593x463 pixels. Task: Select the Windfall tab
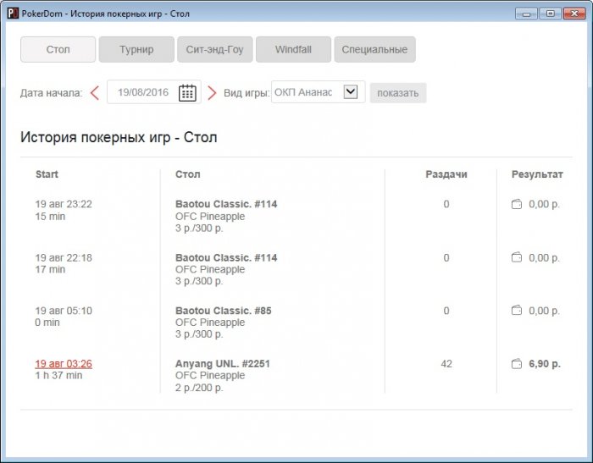point(293,50)
